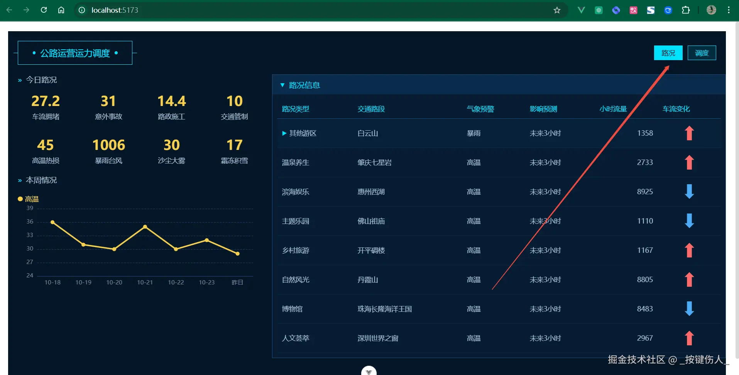Click the 深圳世界之窗 road cell
Viewport: 739px width, 375px height.
point(378,338)
